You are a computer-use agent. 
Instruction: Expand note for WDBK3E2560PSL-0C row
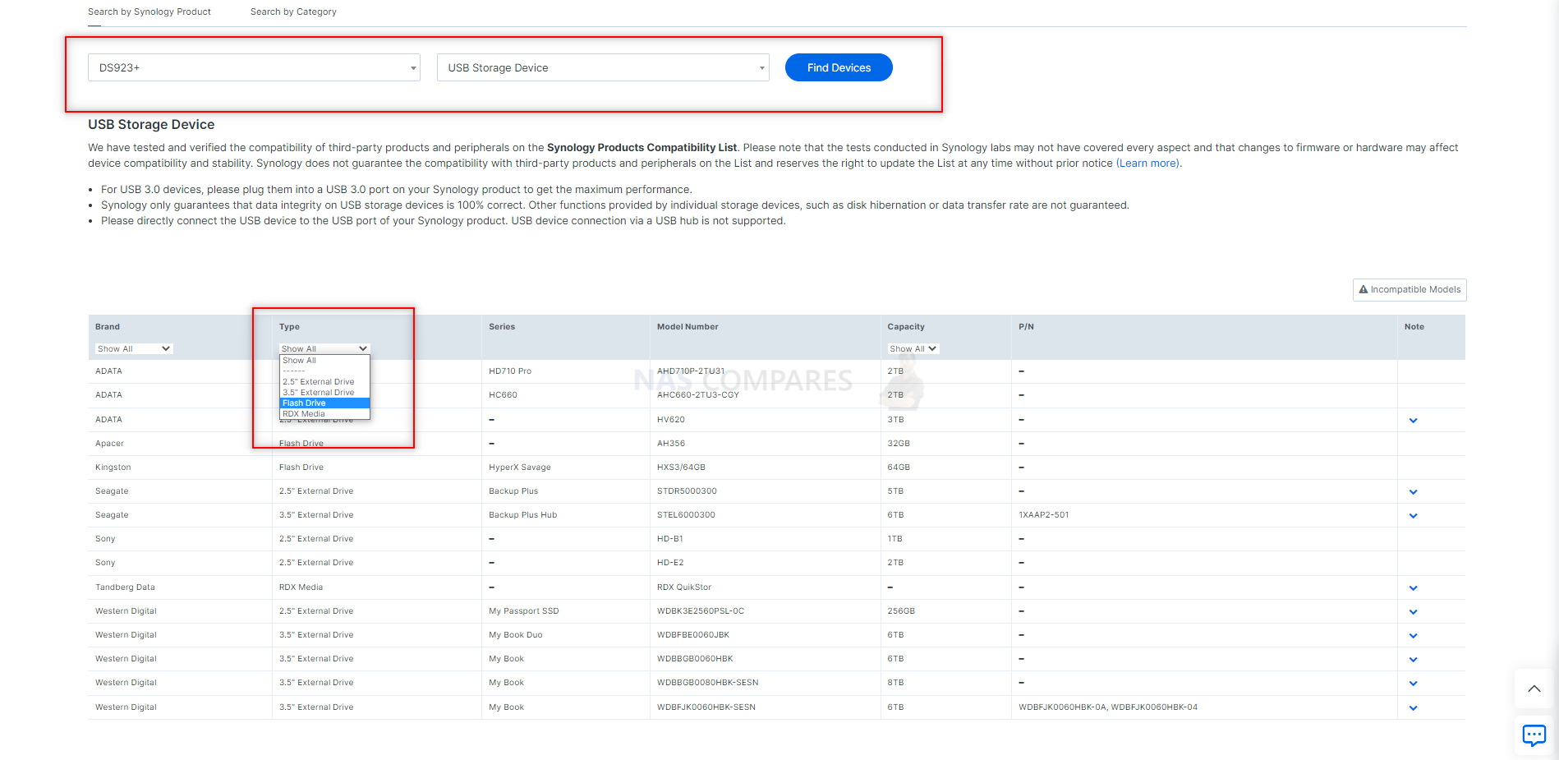[x=1413, y=611]
